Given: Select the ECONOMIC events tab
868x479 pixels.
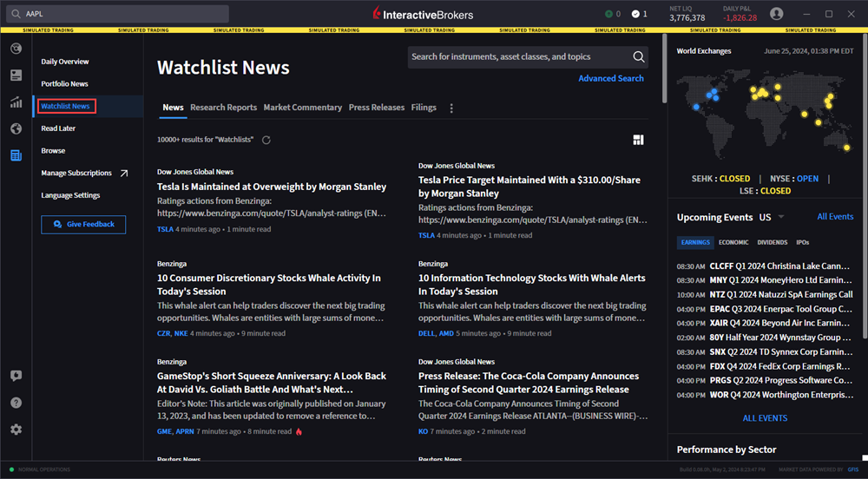Looking at the screenshot, I should coord(733,242).
